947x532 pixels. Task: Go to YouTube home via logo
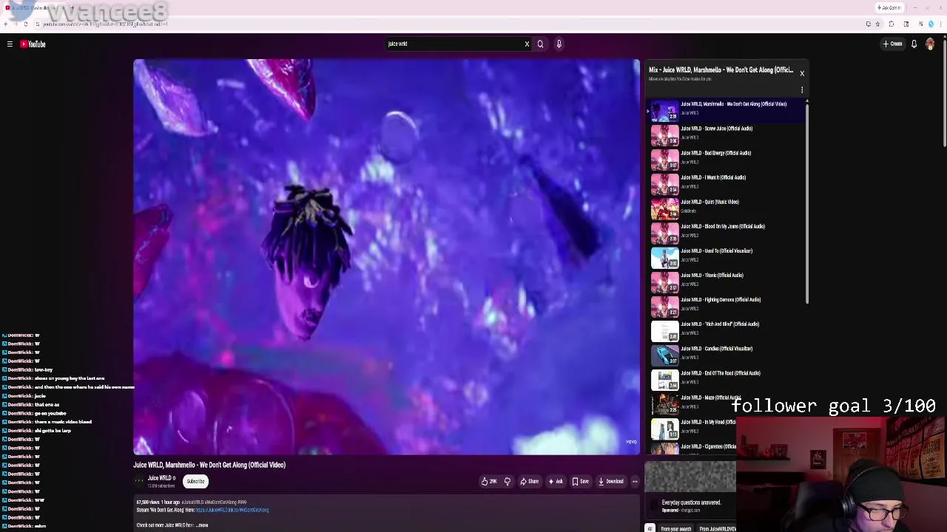click(33, 44)
